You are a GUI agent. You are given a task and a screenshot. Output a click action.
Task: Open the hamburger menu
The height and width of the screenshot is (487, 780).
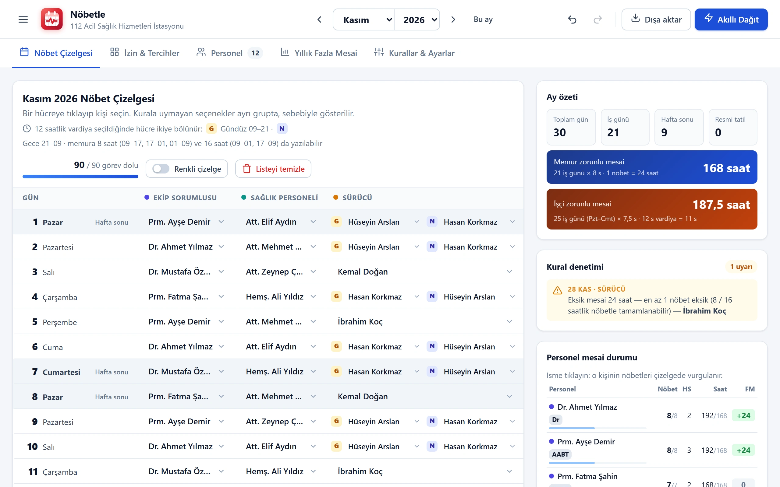tap(23, 20)
